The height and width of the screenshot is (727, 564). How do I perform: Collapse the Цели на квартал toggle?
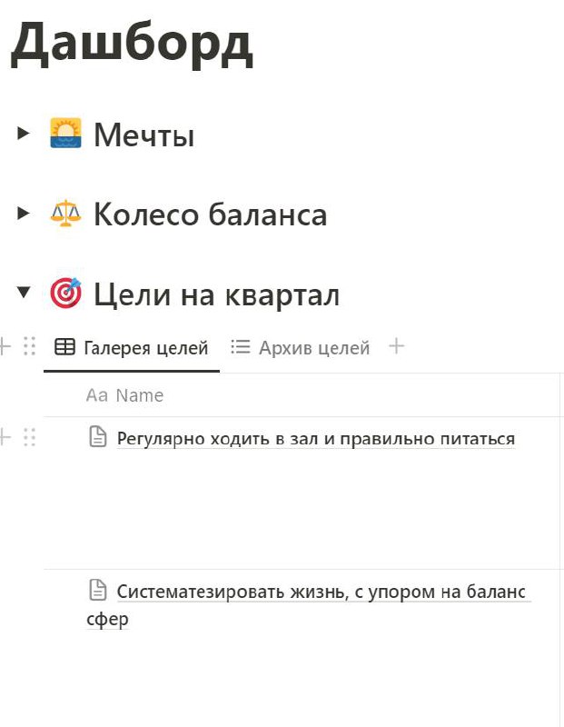tap(24, 292)
